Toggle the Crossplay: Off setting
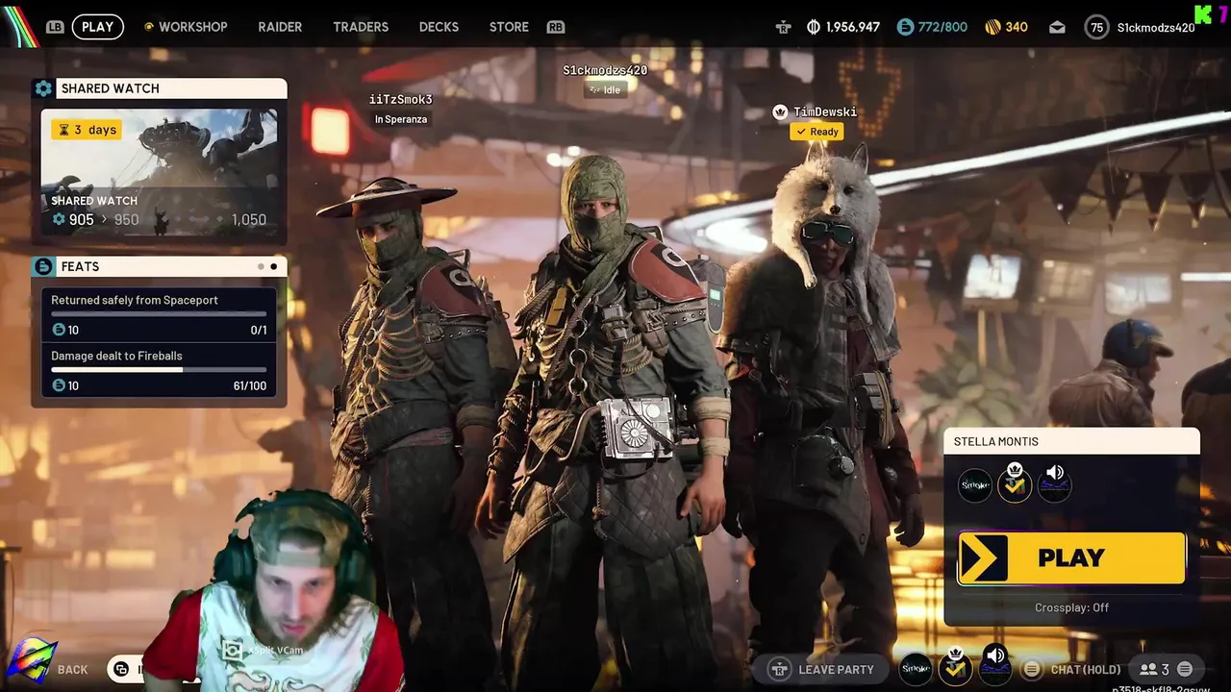The image size is (1231, 692). click(x=1071, y=607)
